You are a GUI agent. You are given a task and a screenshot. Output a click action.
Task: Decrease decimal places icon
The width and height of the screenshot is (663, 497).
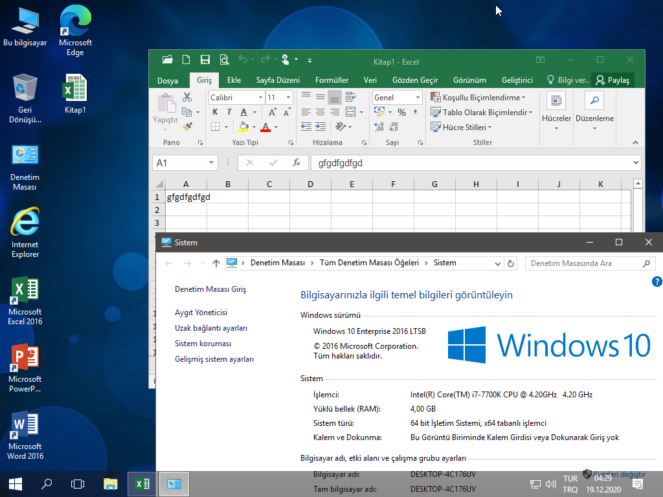pos(393,126)
